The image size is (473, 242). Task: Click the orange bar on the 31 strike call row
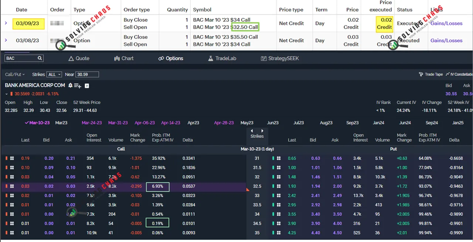tap(6, 158)
